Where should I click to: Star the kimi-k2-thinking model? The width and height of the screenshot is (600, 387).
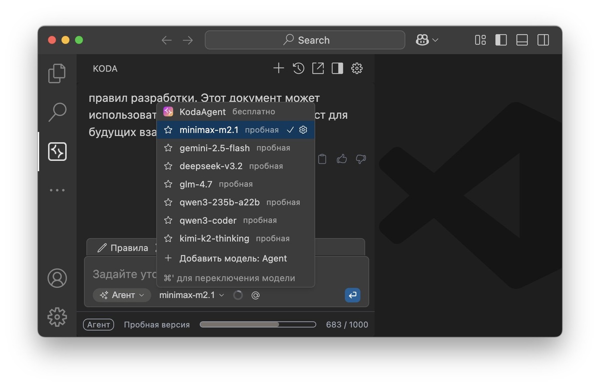click(168, 238)
